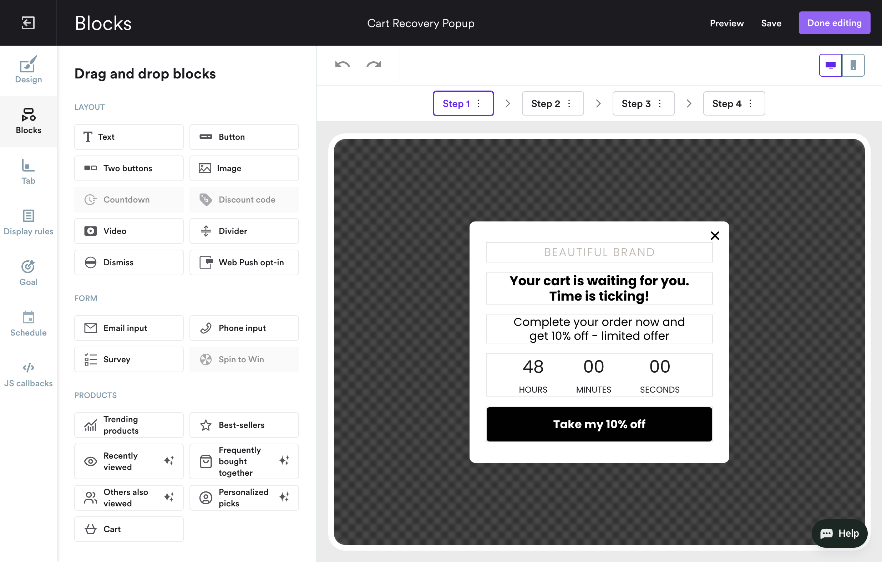The width and height of the screenshot is (882, 562).
Task: Select the Blocks panel in sidebar
Action: coord(28,121)
